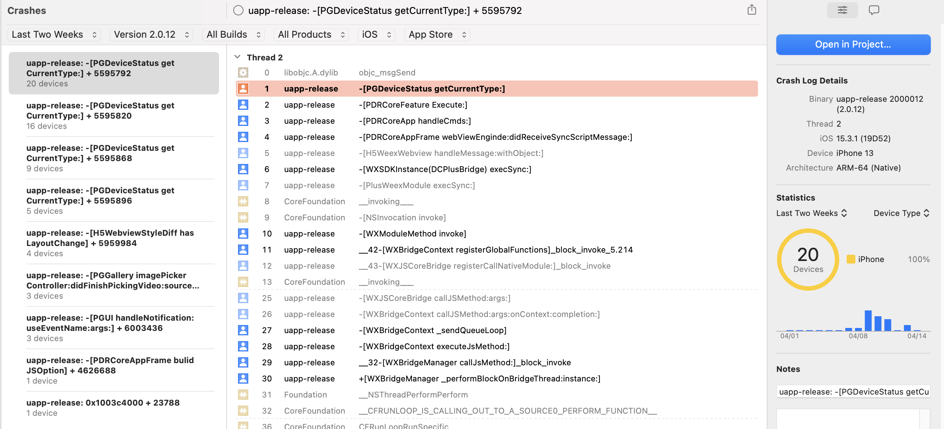Open the feedback speech bubble icon
Screen dimensions: 944x429
[x=874, y=10]
